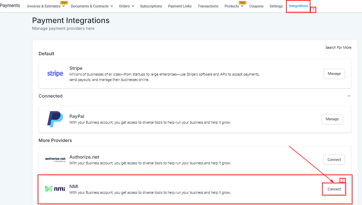Click the Stripe provider name
362x205 pixels.
pyautogui.click(x=76, y=68)
